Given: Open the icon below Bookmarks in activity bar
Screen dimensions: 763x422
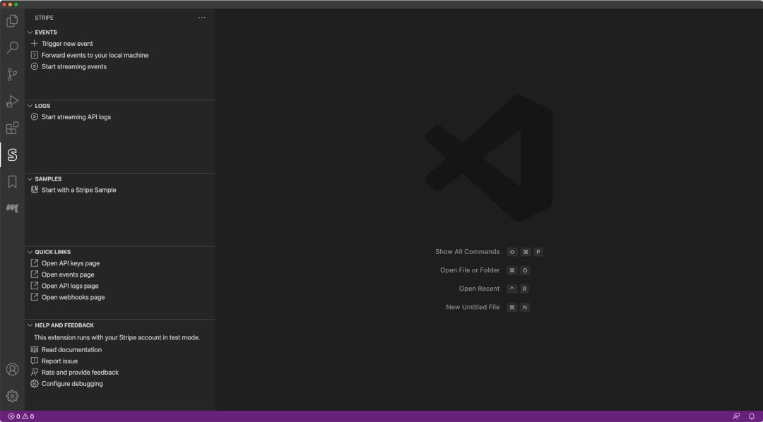Looking at the screenshot, I should 12,208.
